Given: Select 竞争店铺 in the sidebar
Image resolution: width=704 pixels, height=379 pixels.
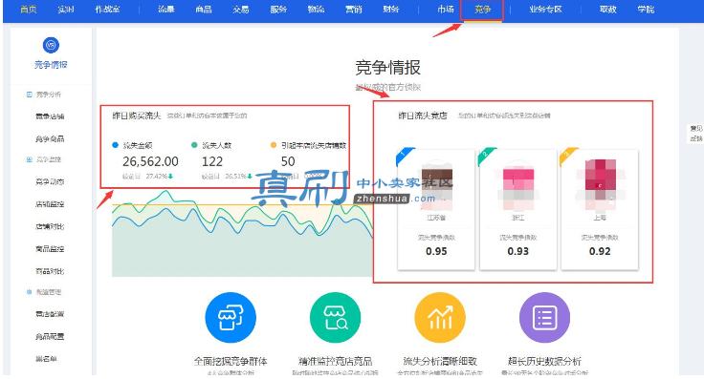Looking at the screenshot, I should pyautogui.click(x=50, y=116).
